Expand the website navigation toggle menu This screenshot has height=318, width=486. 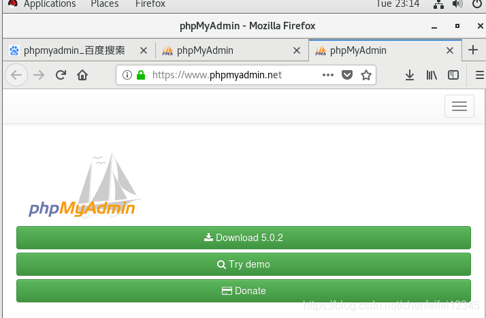(459, 106)
